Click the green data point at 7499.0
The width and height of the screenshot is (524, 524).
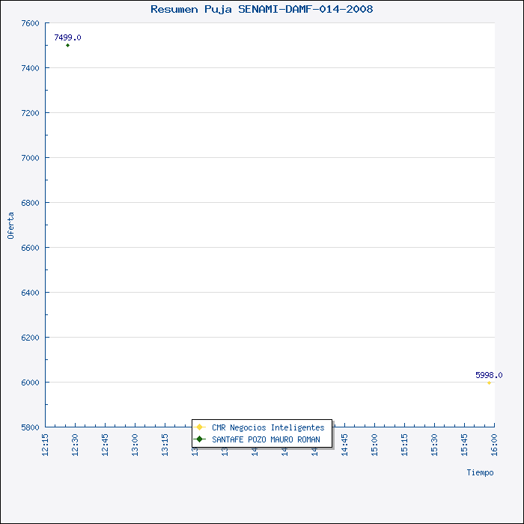pos(67,46)
